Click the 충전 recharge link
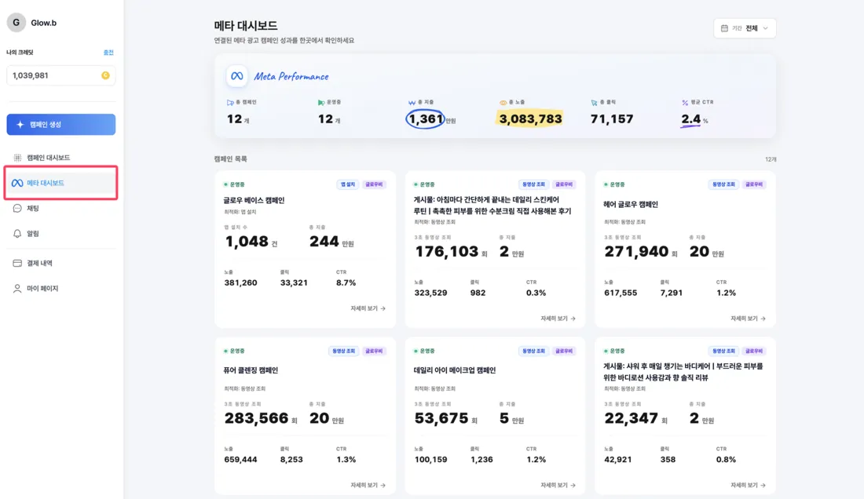Image resolution: width=864 pixels, height=499 pixels. pos(108,53)
